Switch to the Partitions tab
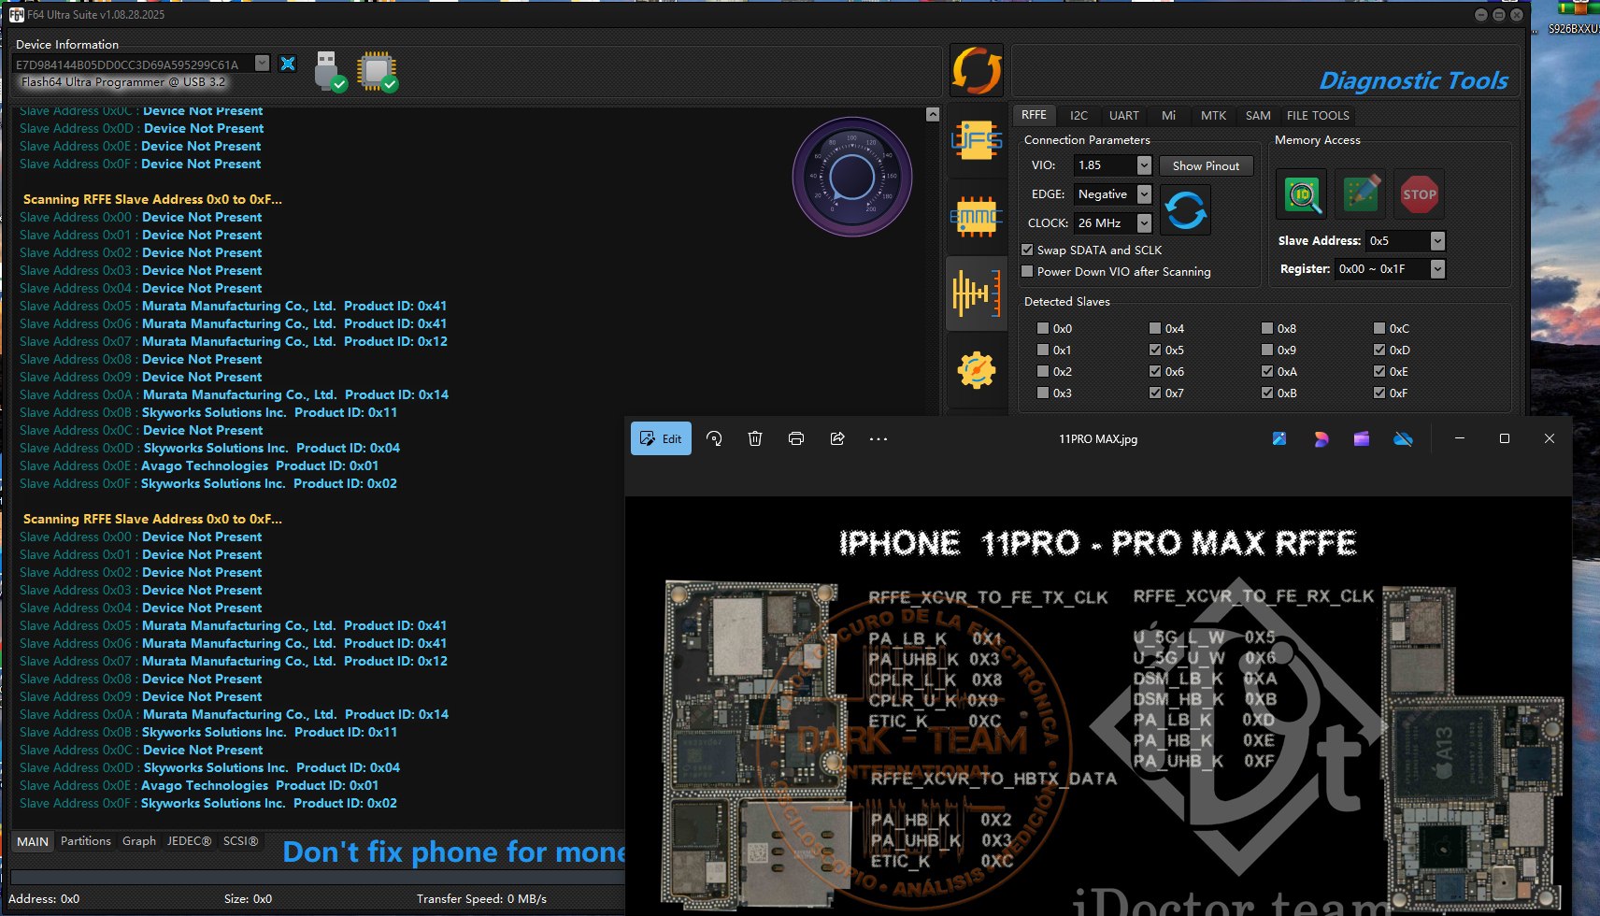Screen dimensions: 1600x916 pyautogui.click(x=86, y=841)
